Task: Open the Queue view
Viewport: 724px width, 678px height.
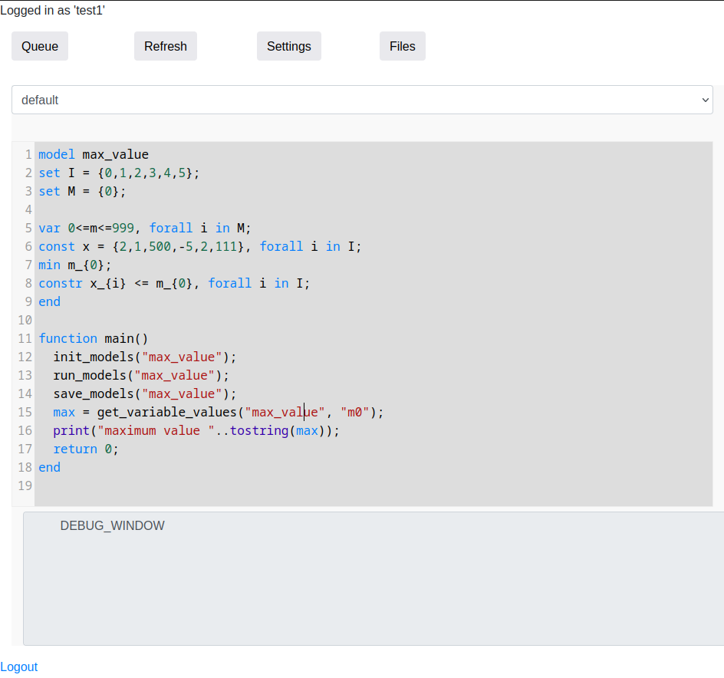Action: point(39,46)
